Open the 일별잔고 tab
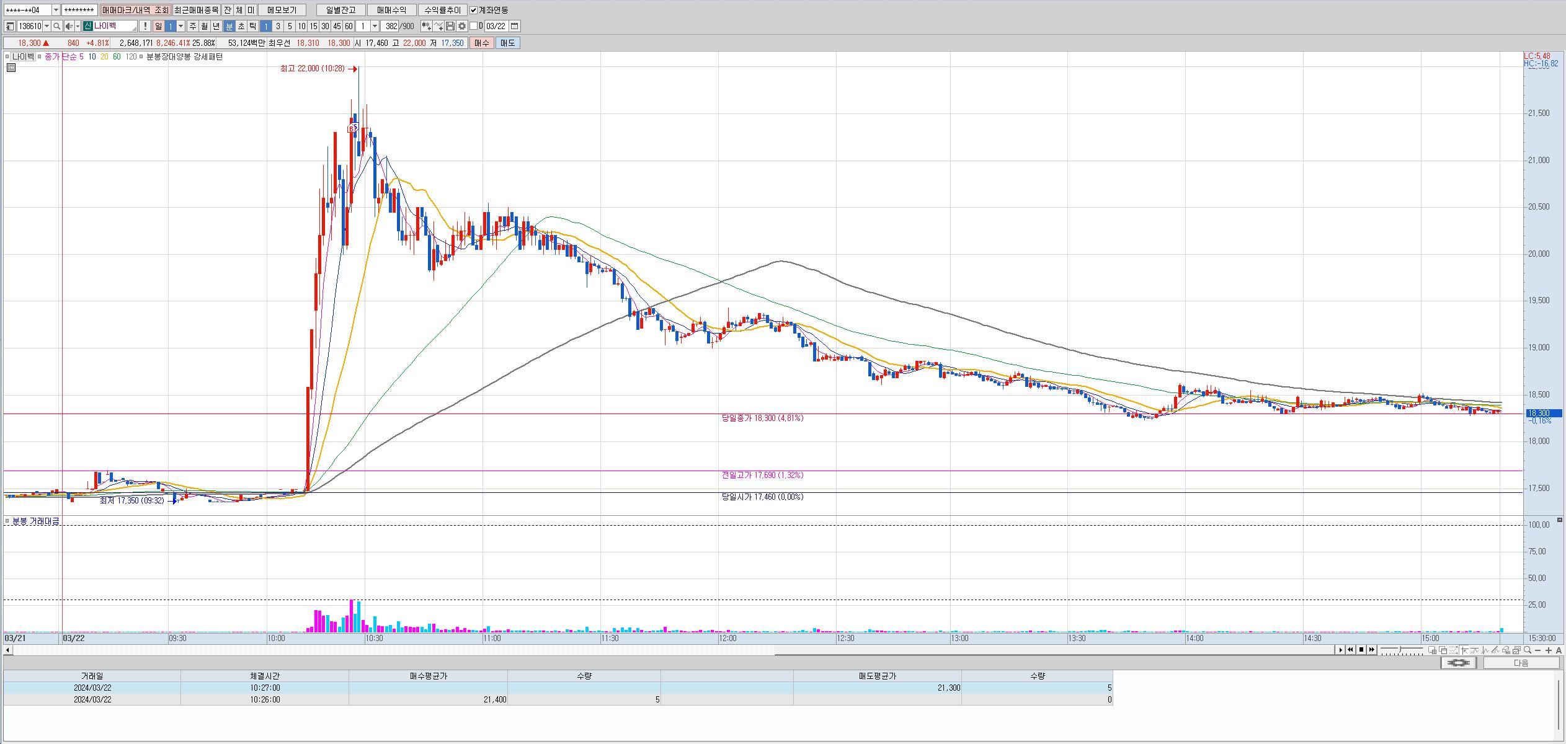This screenshot has height=744, width=1566. 340,10
